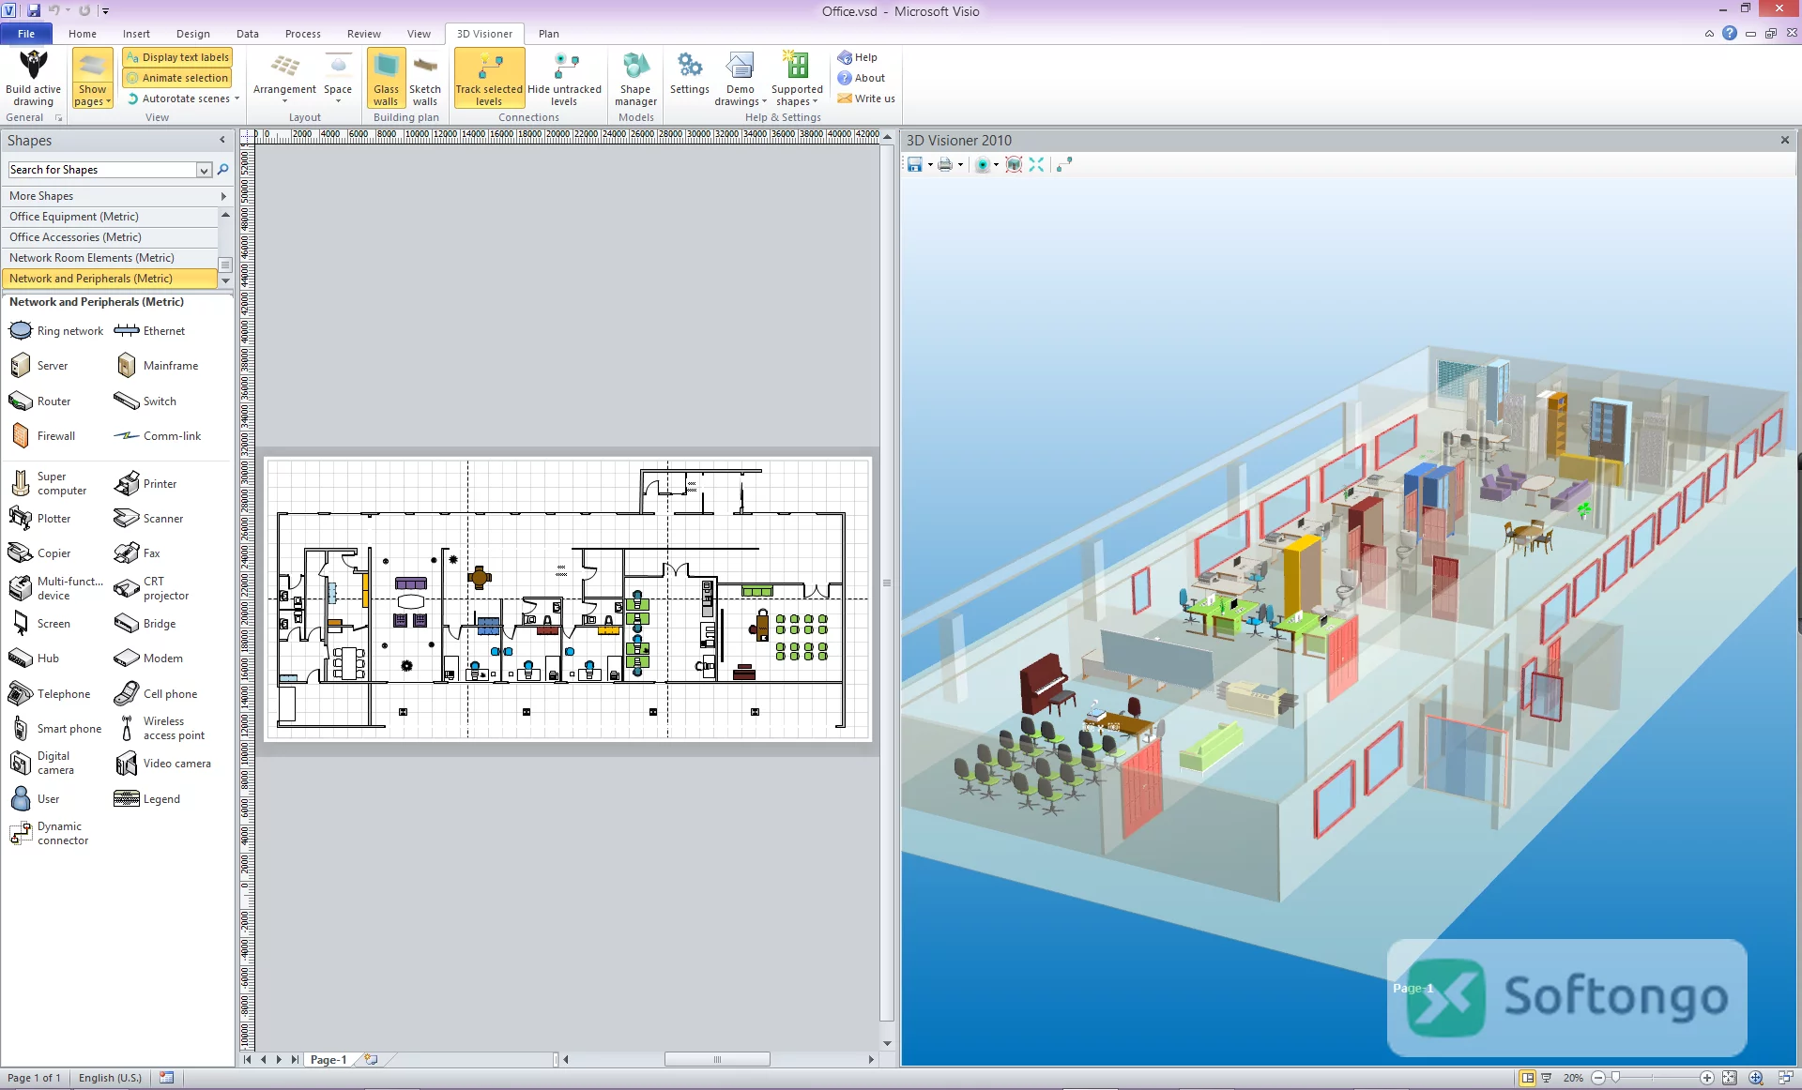Switch to the Plan ribbon tab
This screenshot has width=1802, height=1090.
548,34
